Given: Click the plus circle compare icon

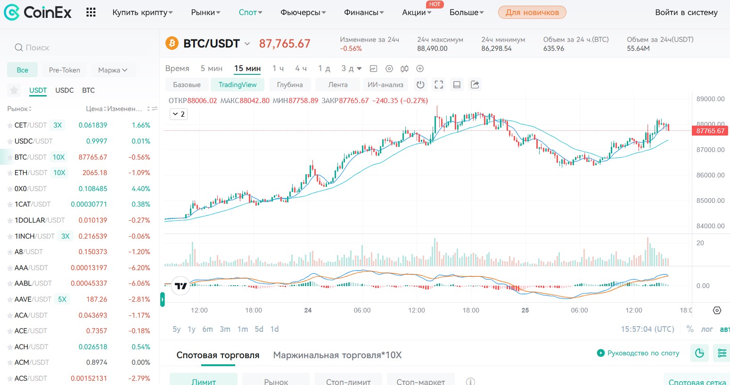Looking at the screenshot, I should [420, 69].
